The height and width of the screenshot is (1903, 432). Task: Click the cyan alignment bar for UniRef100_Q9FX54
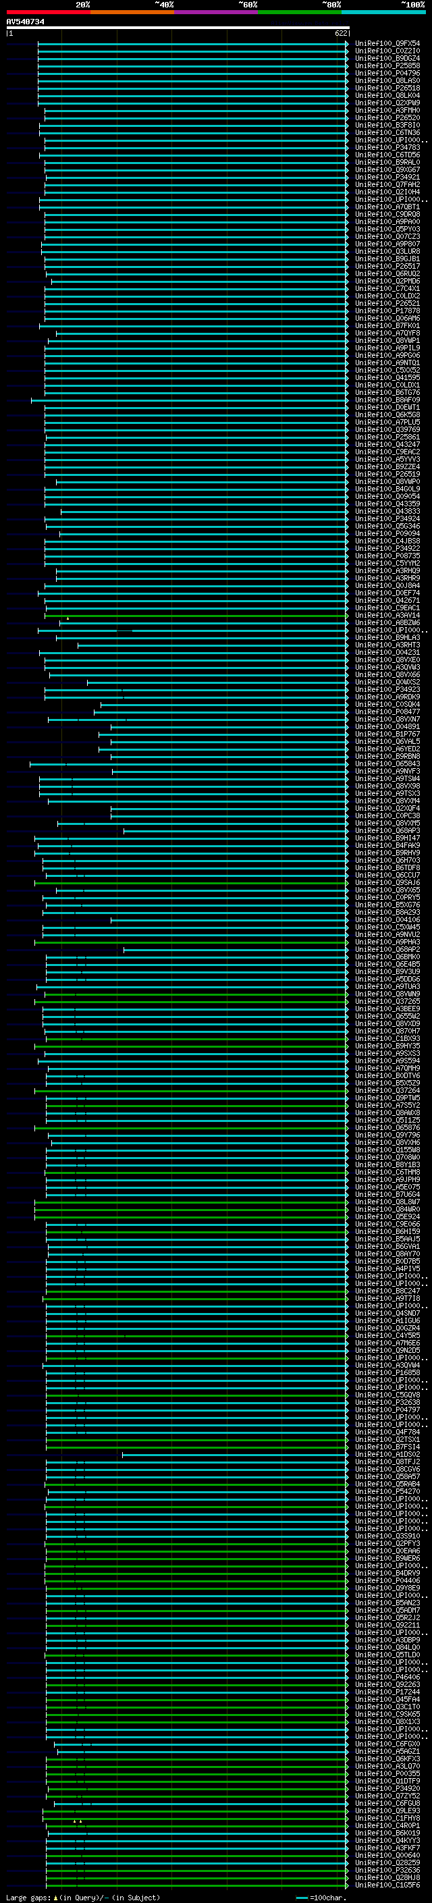[193, 44]
